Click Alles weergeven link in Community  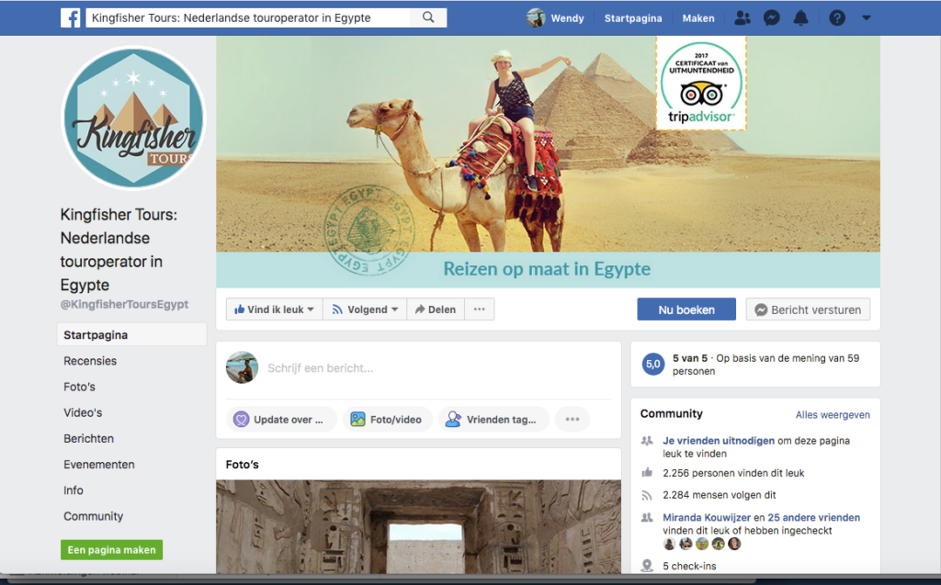click(833, 414)
